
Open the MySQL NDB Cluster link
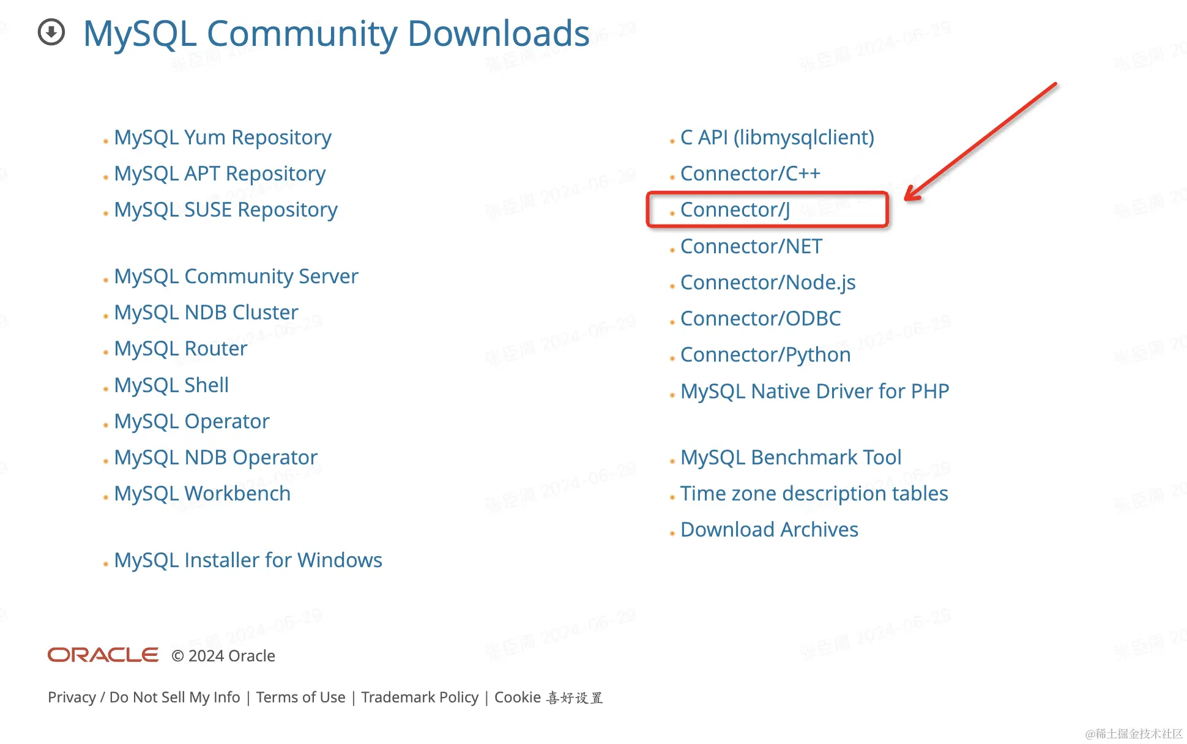pyautogui.click(x=206, y=313)
